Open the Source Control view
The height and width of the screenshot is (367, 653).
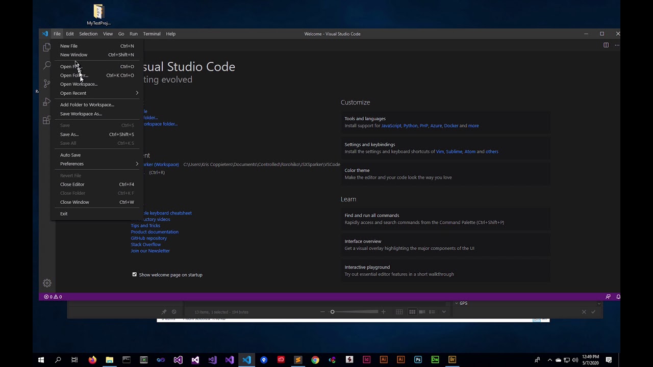pyautogui.click(x=47, y=83)
